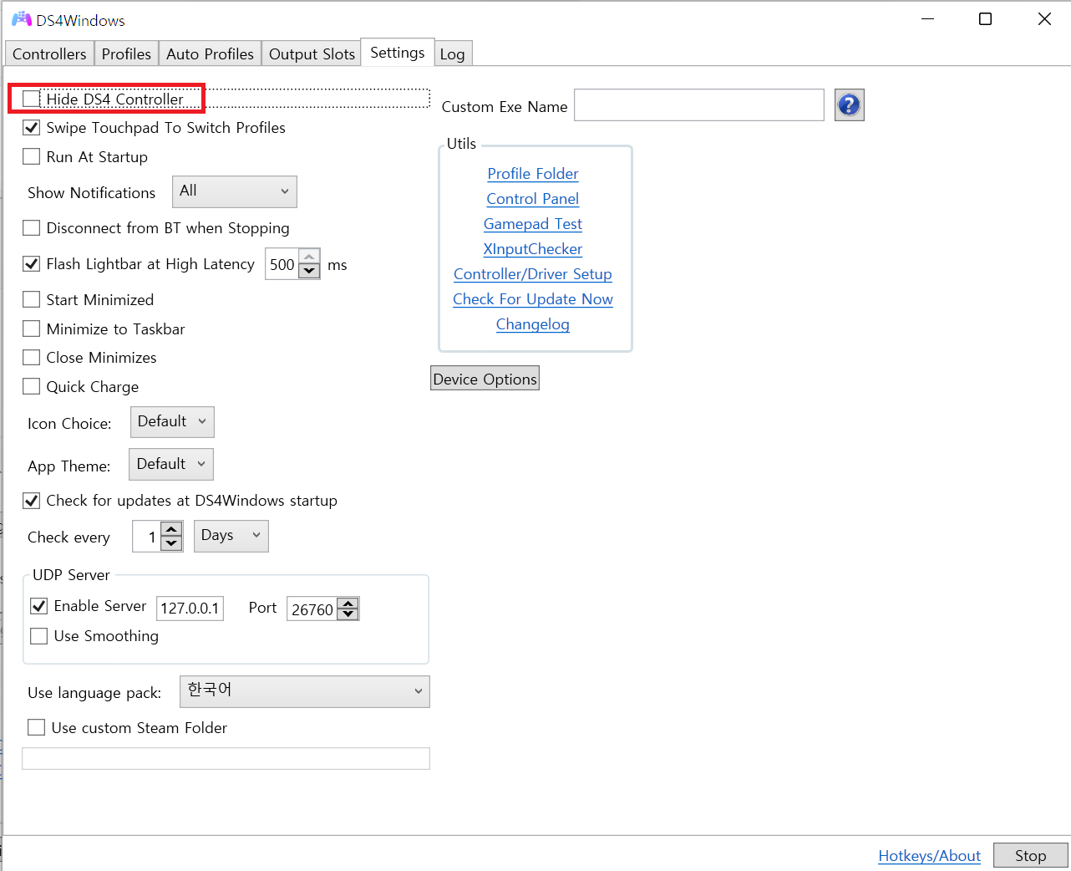Open the Days interval dropdown
The height and width of the screenshot is (871, 1071).
tap(231, 536)
